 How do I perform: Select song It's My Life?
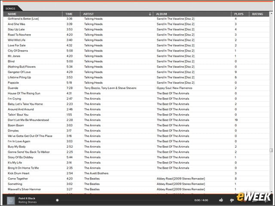(x=15, y=163)
